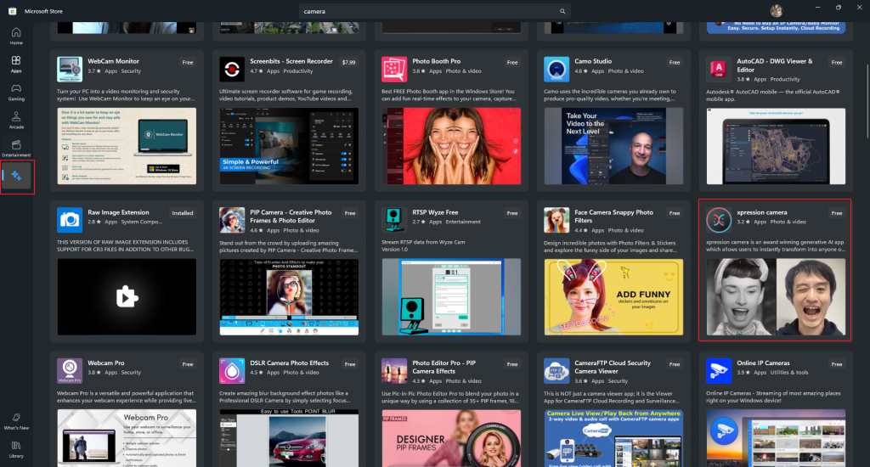Go to Apps in the sidebar
The height and width of the screenshot is (467, 870).
point(16,64)
